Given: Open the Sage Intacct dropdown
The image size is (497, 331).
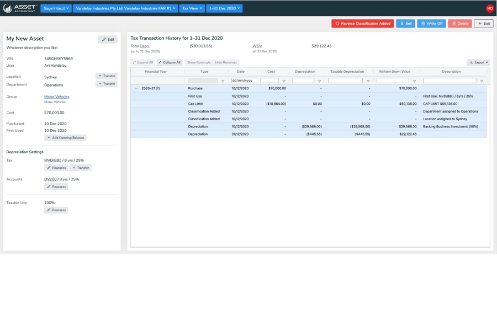Looking at the screenshot, I should click(56, 8).
